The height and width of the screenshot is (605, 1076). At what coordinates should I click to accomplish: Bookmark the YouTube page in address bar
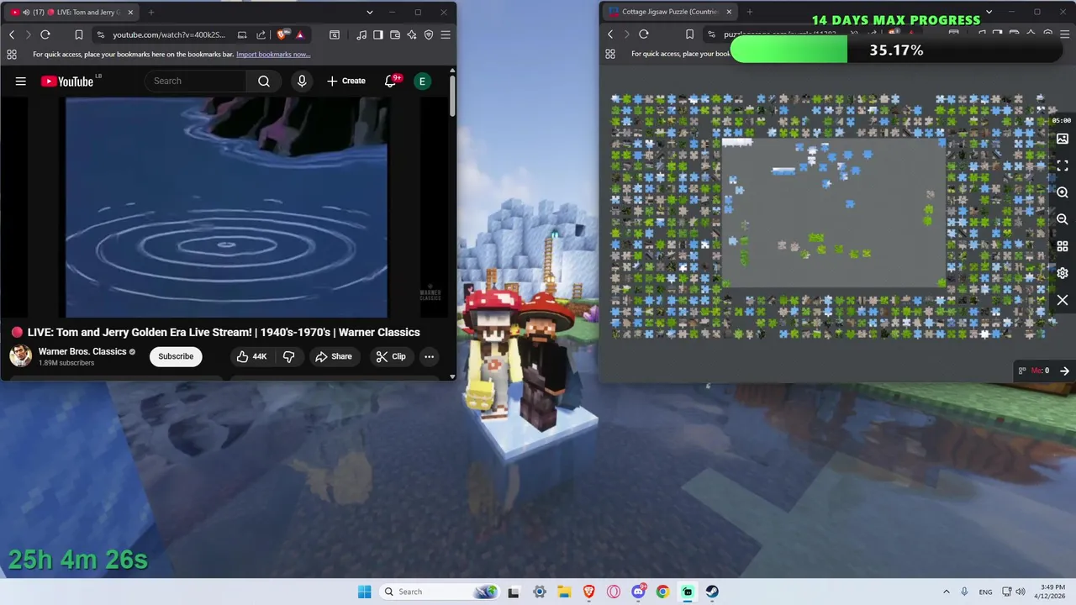click(78, 34)
